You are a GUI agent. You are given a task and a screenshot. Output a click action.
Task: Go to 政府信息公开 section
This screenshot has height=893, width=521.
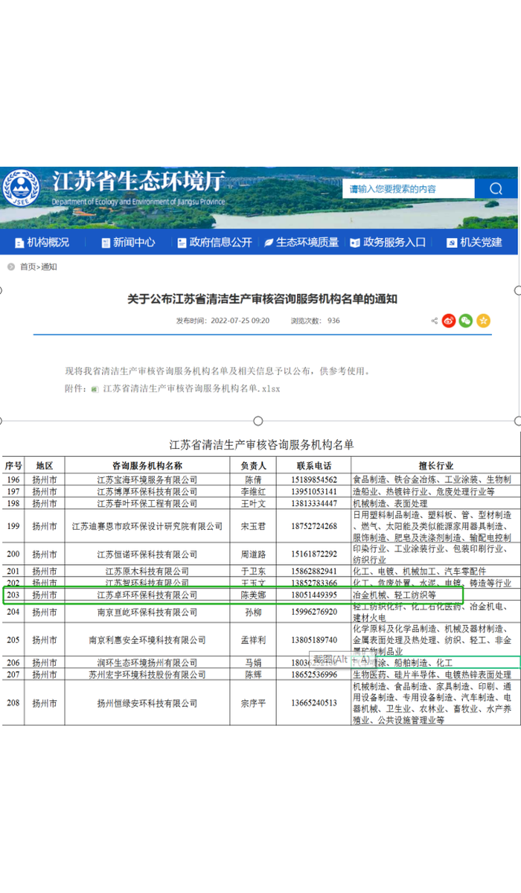coord(214,243)
